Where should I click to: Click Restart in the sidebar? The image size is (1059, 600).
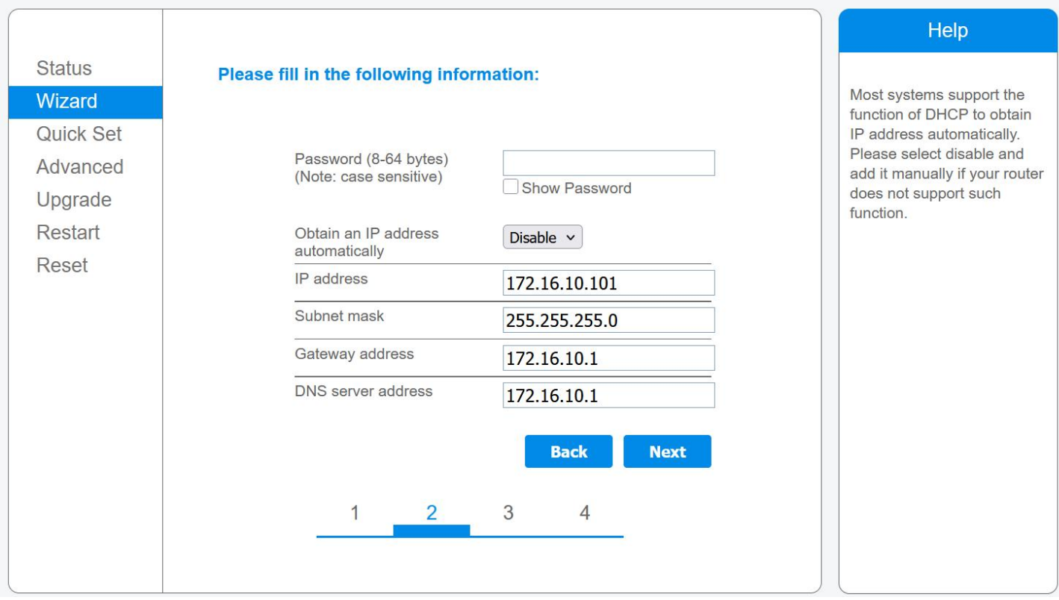68,233
